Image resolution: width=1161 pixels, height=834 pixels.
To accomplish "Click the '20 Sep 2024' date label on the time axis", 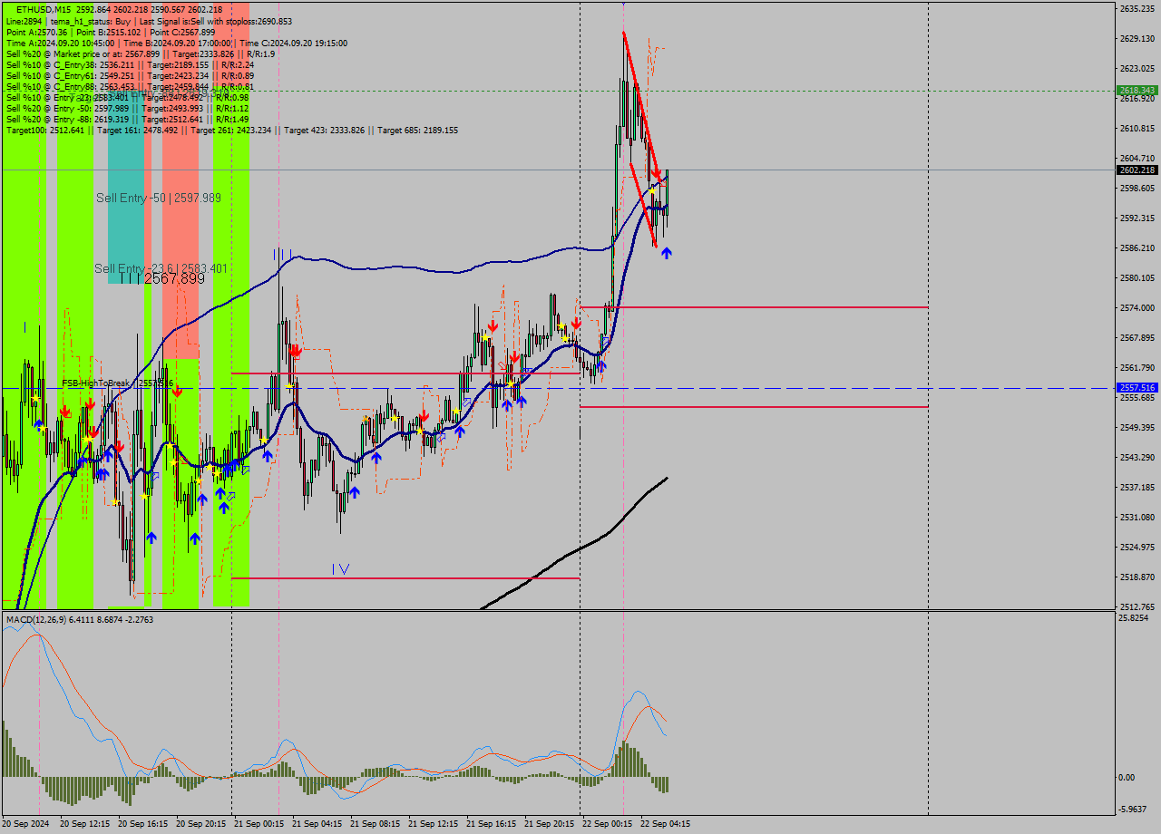I will 24,825.
